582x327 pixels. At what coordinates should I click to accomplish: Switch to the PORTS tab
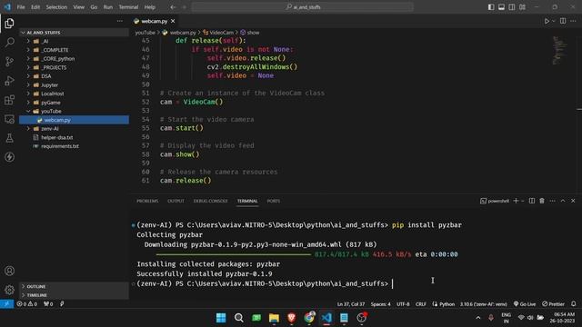pyautogui.click(x=274, y=201)
